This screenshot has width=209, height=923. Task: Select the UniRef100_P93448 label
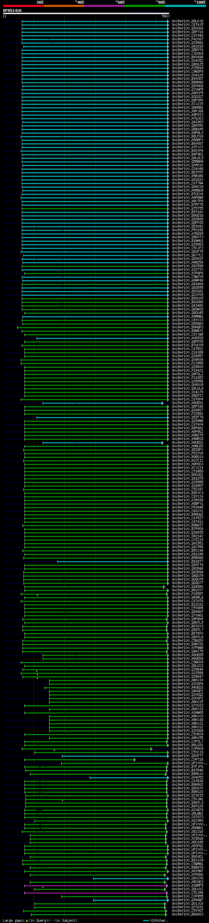point(187,508)
